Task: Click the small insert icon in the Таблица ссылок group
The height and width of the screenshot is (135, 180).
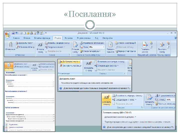Action: 168,43
